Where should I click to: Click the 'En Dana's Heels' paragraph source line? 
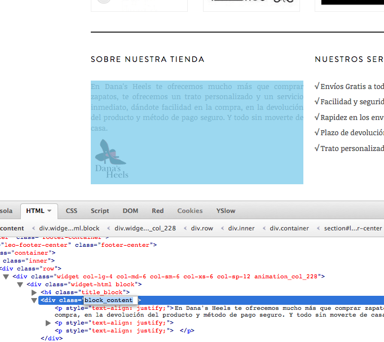[x=219, y=312]
